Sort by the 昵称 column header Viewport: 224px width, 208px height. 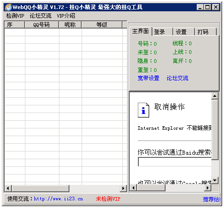point(70,25)
